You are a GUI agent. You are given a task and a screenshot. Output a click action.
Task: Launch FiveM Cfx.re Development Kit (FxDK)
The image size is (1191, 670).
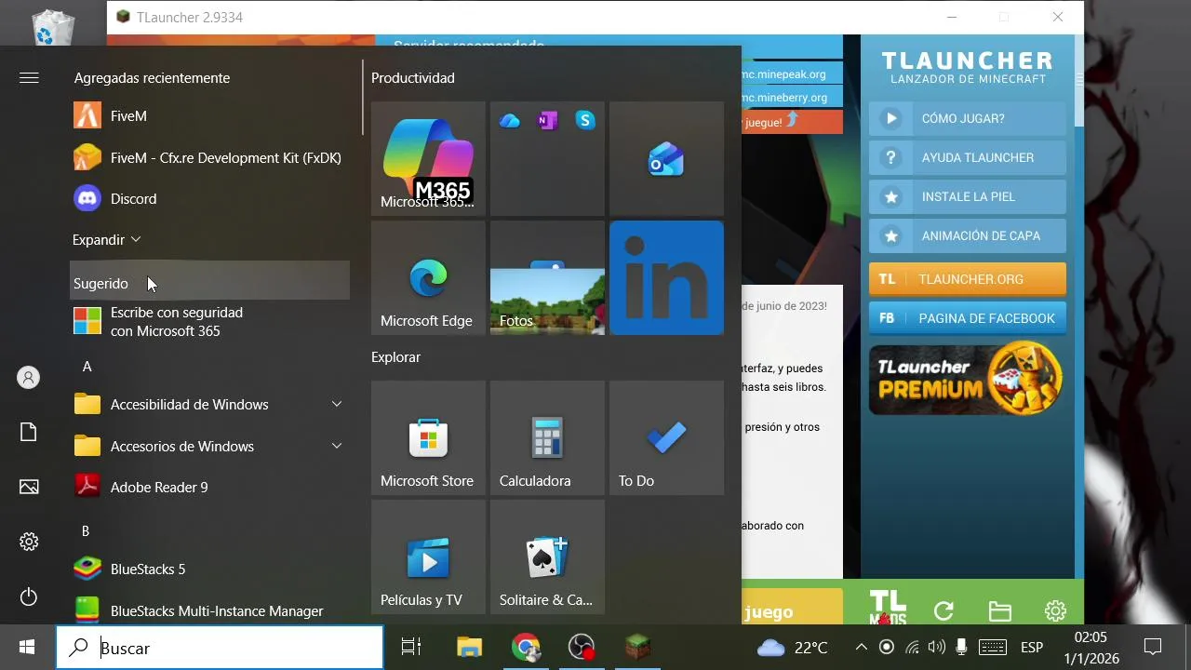(210, 158)
